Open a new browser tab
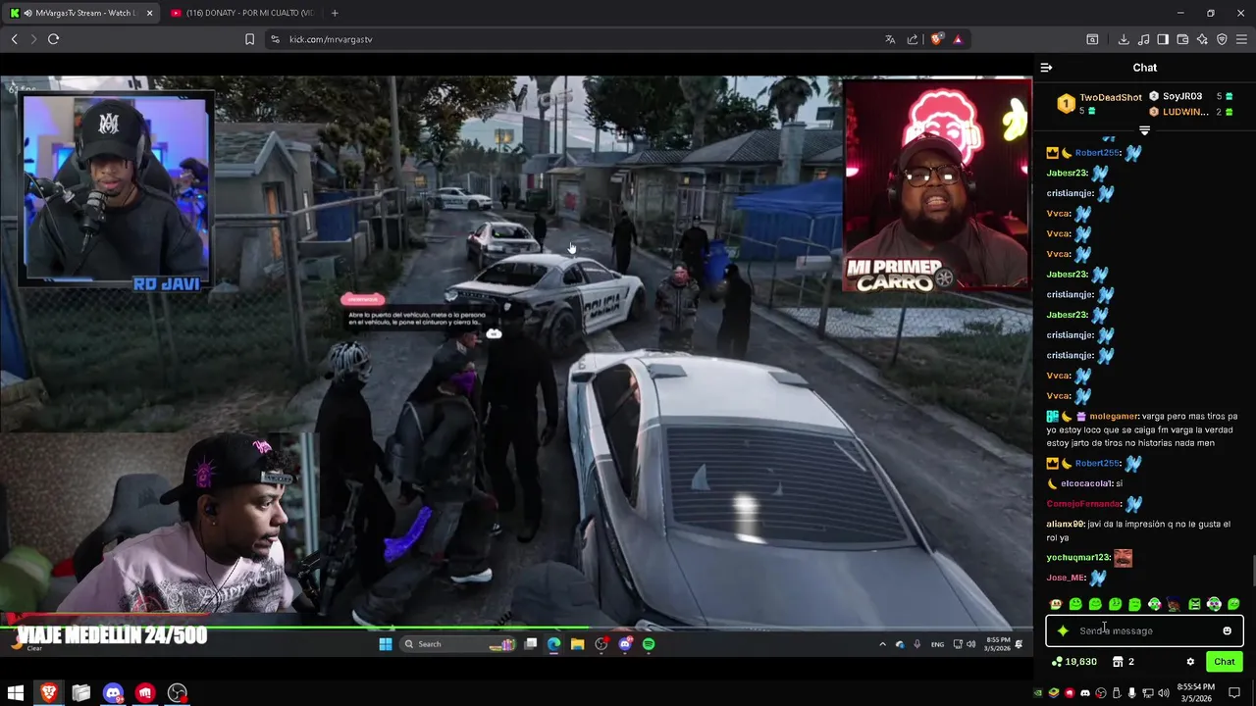Screen dimensions: 1256x706 point(335,13)
